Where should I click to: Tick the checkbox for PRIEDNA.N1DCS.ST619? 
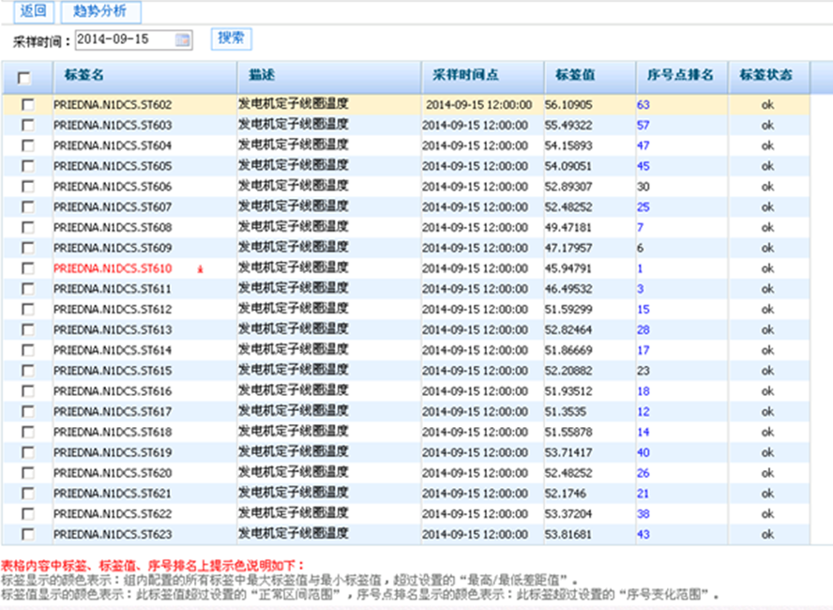[x=27, y=452]
